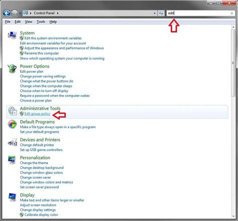The height and width of the screenshot is (221, 238).
Task: Open the Display heading
Action: click(27, 195)
